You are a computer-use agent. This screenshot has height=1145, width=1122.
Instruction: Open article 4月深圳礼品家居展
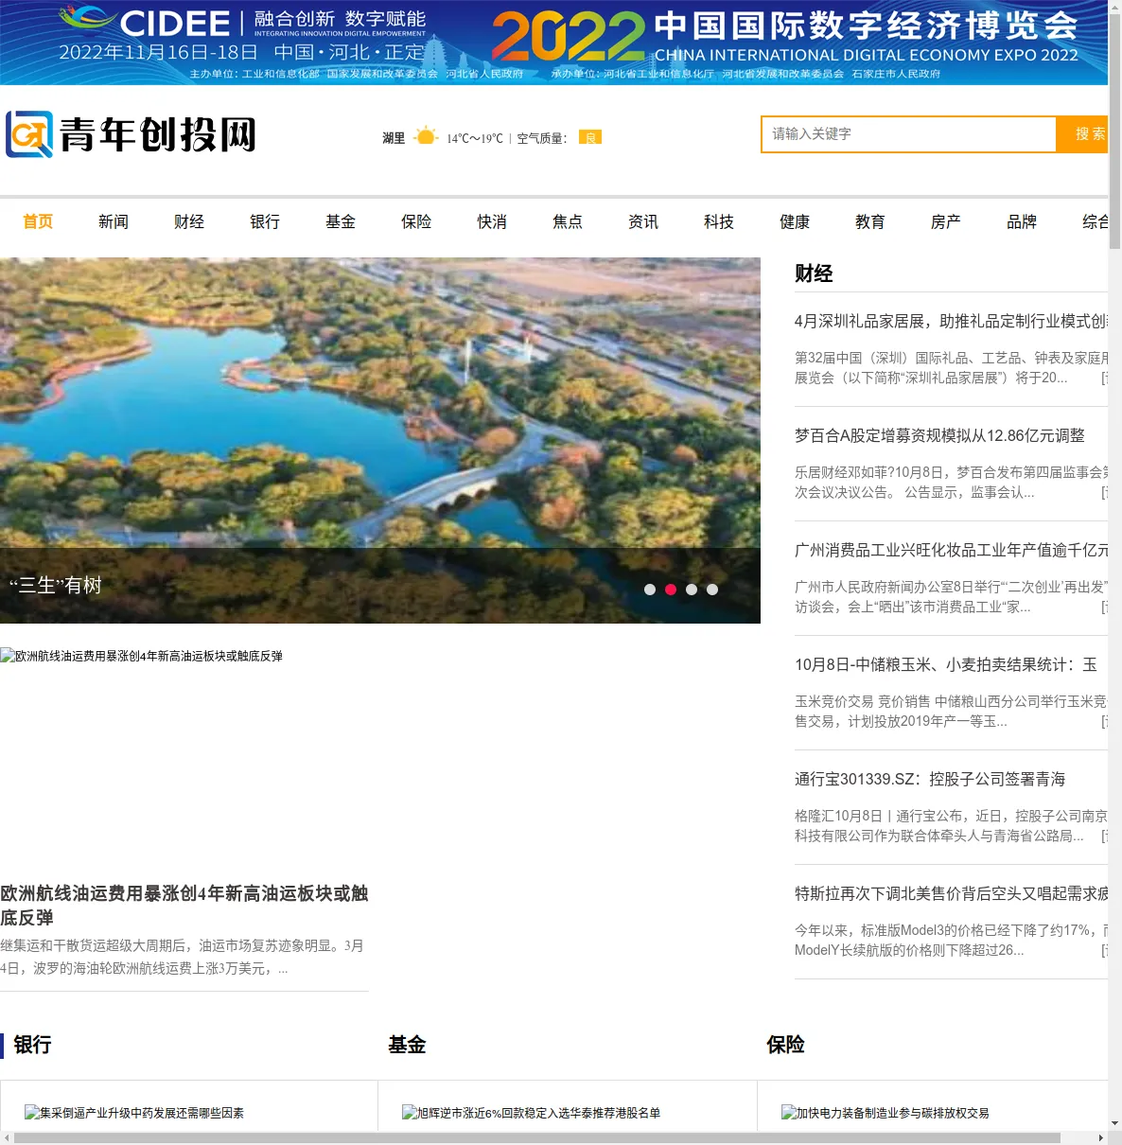[x=951, y=321]
